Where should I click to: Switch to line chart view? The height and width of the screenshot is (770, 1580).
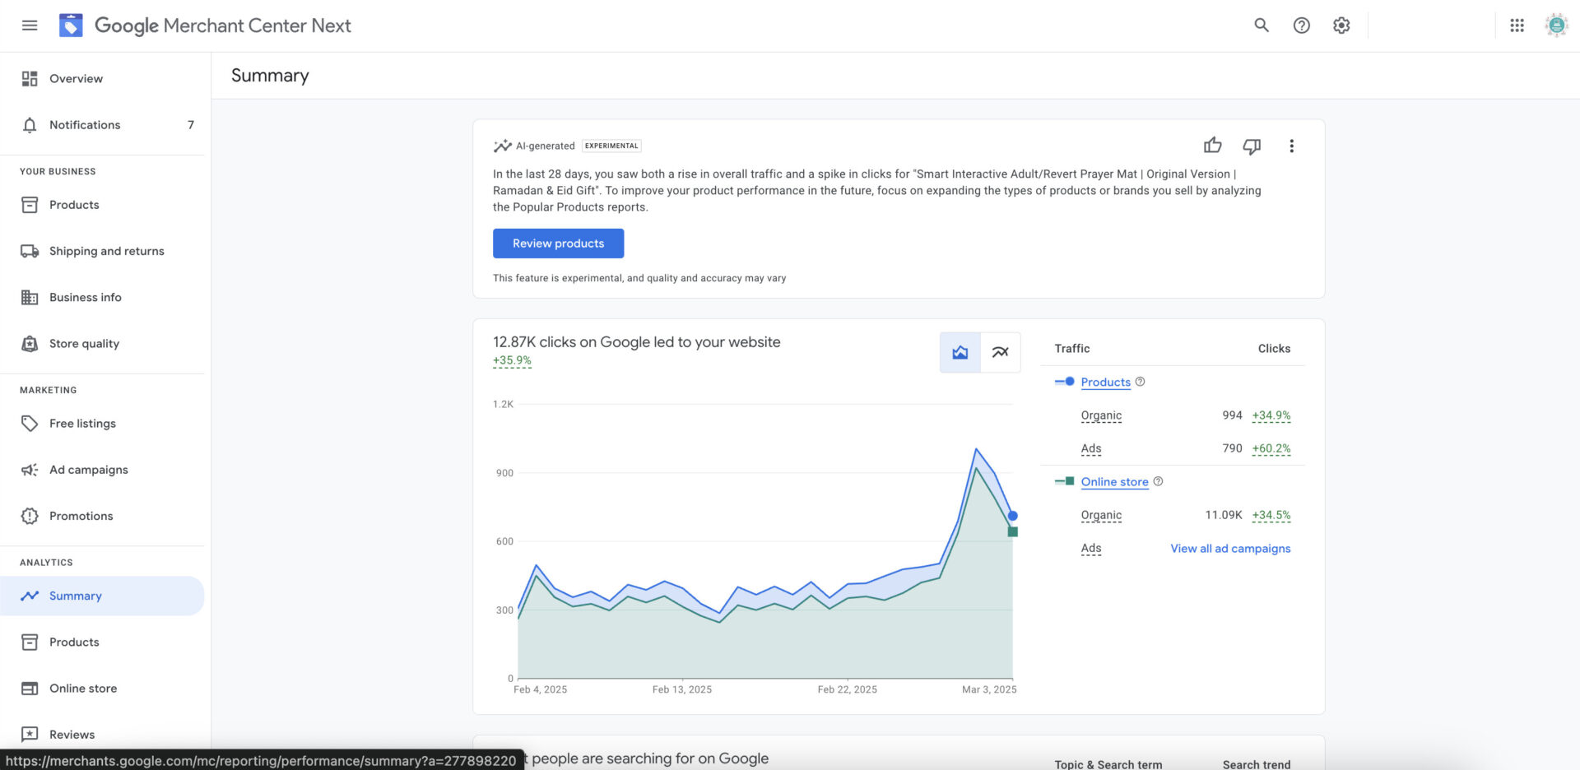click(x=1001, y=353)
